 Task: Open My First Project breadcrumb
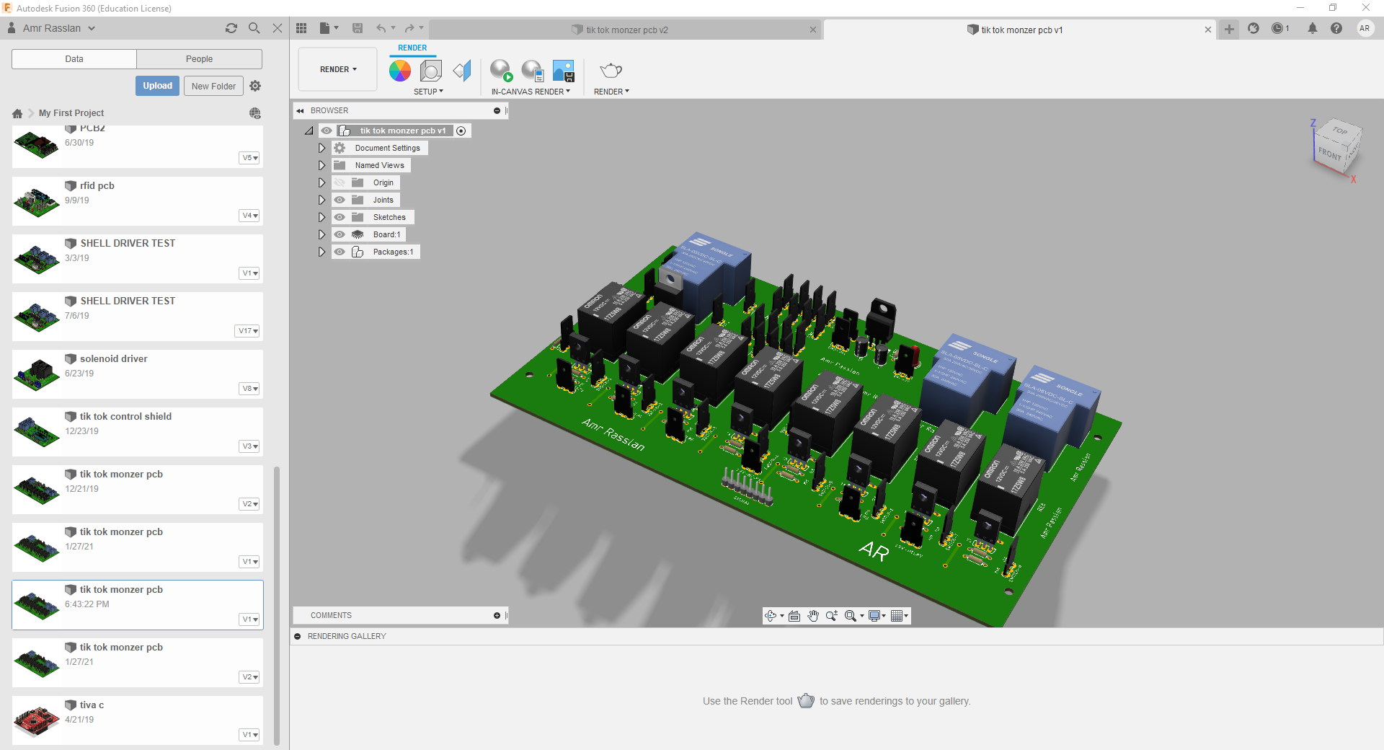(x=71, y=113)
